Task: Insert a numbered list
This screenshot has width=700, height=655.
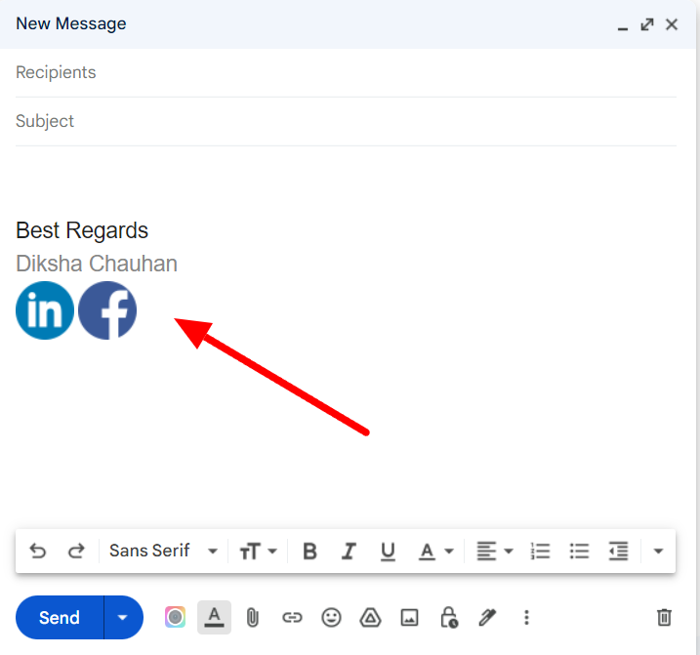Action: click(540, 551)
